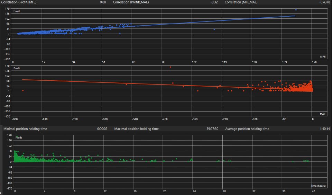Select the 0.88 correlation value
Viewport: 332px width, 195px height.
click(103, 2)
